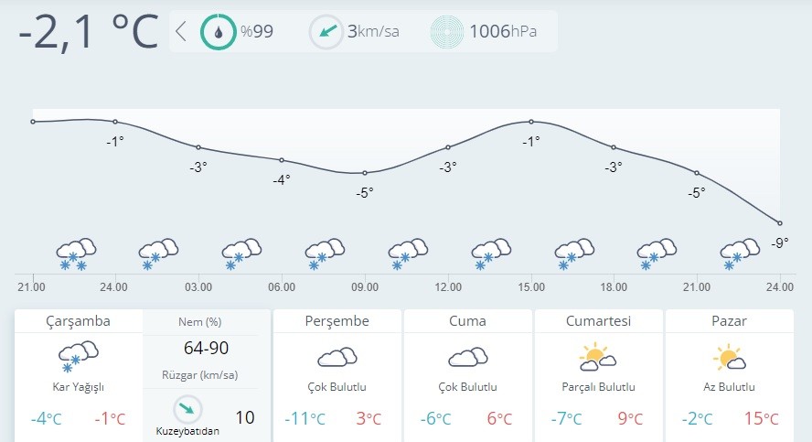Click the humidity droplet icon
The height and width of the screenshot is (442, 812).
(218, 31)
